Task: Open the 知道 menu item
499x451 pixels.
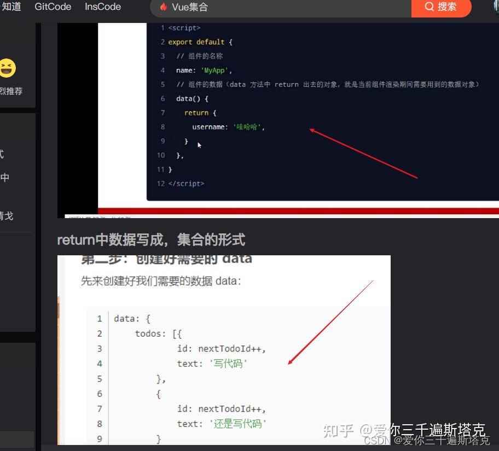Action: (11, 7)
